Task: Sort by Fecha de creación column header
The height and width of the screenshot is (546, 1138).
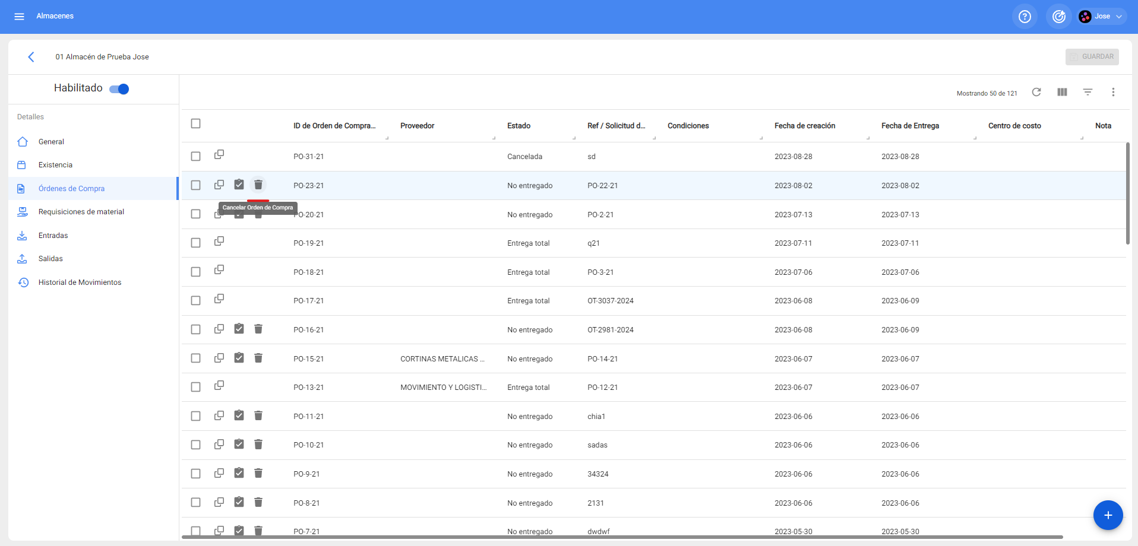Action: point(805,126)
